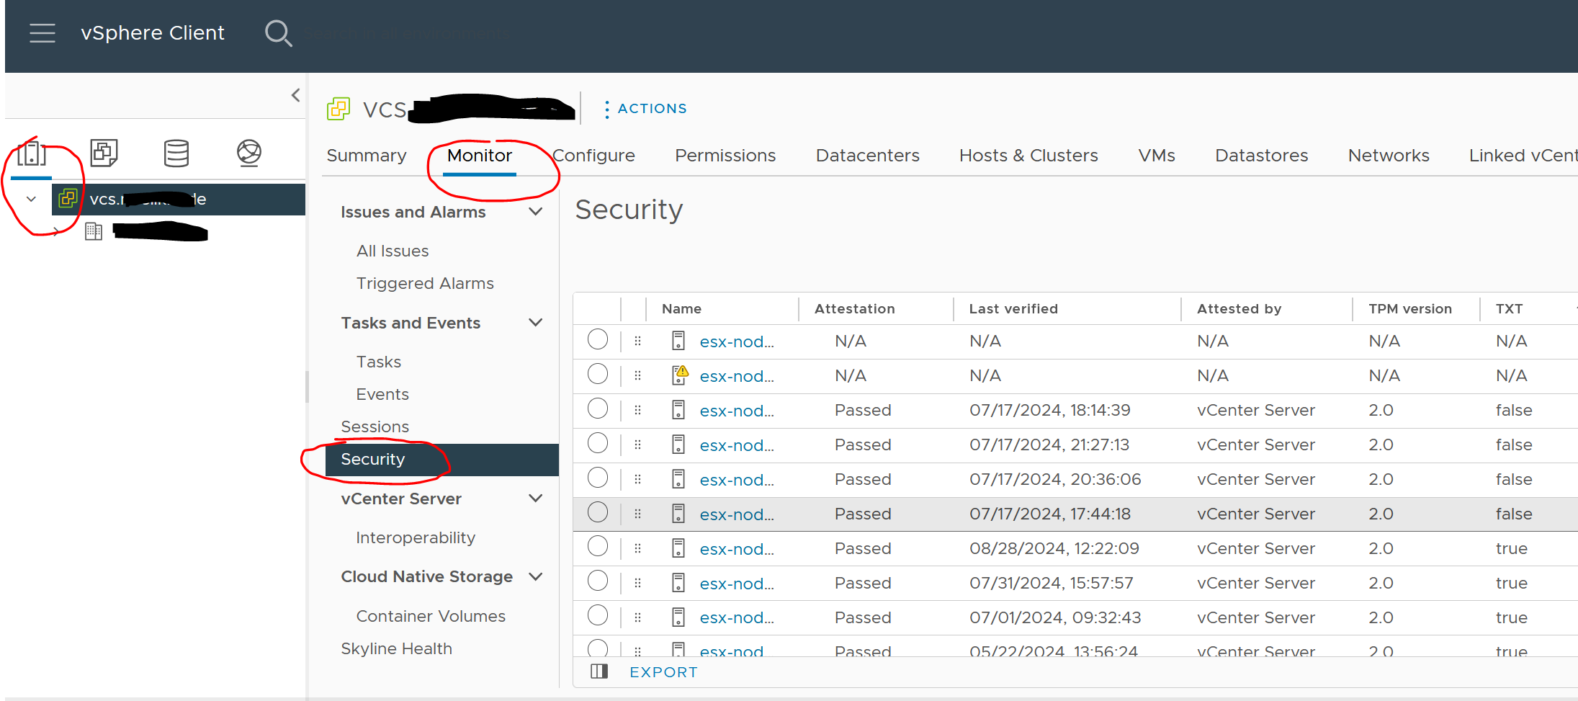Switch to Networking inventory icon
Screen dimensions: 1578x701
(248, 153)
